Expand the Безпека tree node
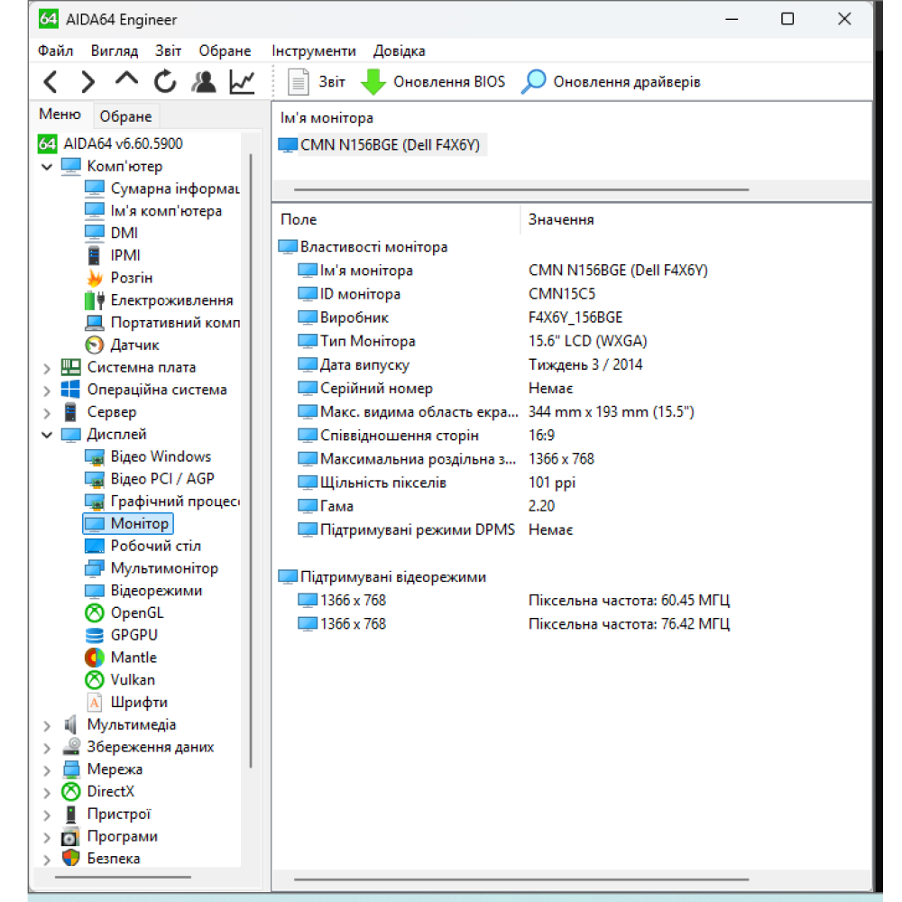 (x=47, y=860)
